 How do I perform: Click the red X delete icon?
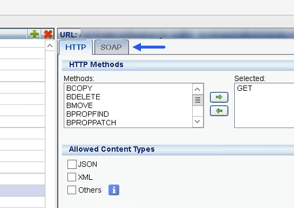point(48,34)
